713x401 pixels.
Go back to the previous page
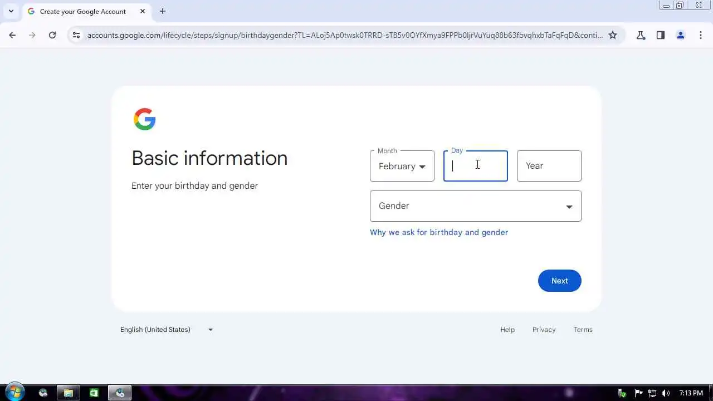point(12,35)
